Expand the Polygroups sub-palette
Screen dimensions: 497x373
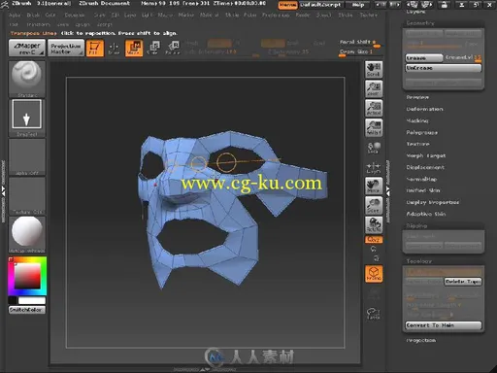[422, 132]
